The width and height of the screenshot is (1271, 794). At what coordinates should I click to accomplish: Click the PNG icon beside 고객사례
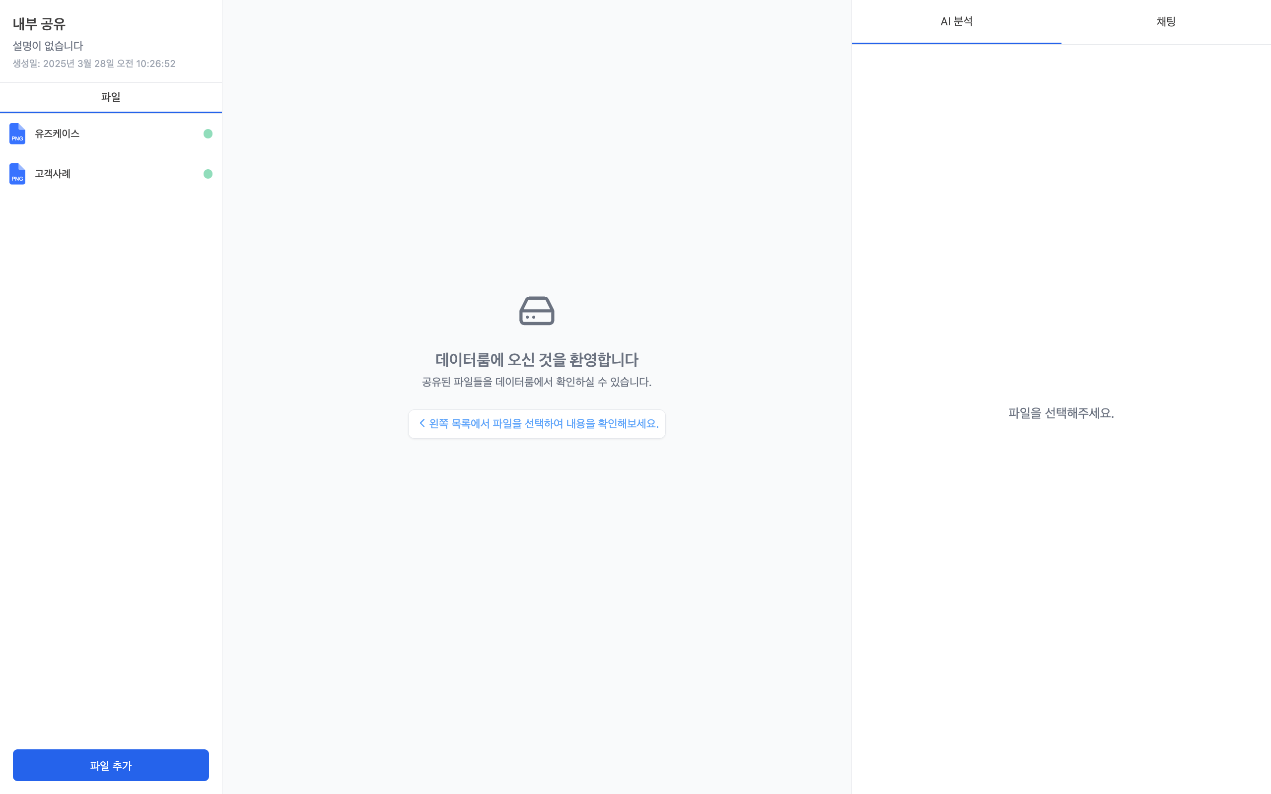coord(17,174)
